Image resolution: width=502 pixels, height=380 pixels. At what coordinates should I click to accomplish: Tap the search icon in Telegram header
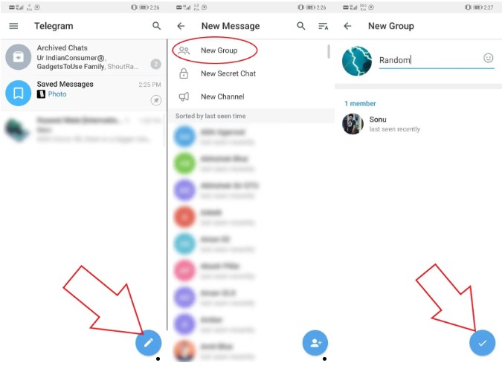pos(156,26)
